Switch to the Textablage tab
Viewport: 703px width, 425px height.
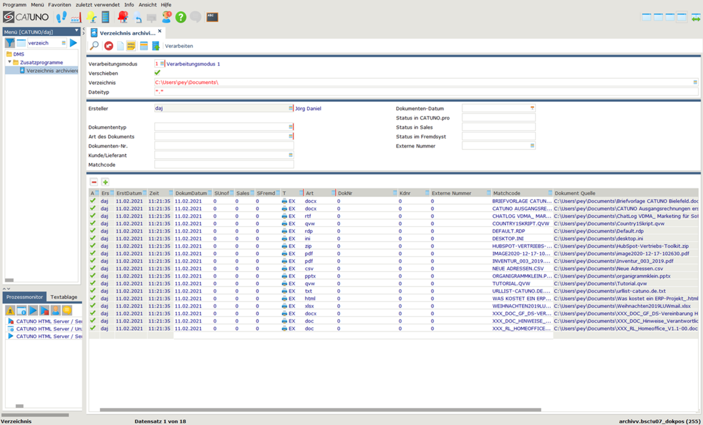tap(64, 297)
